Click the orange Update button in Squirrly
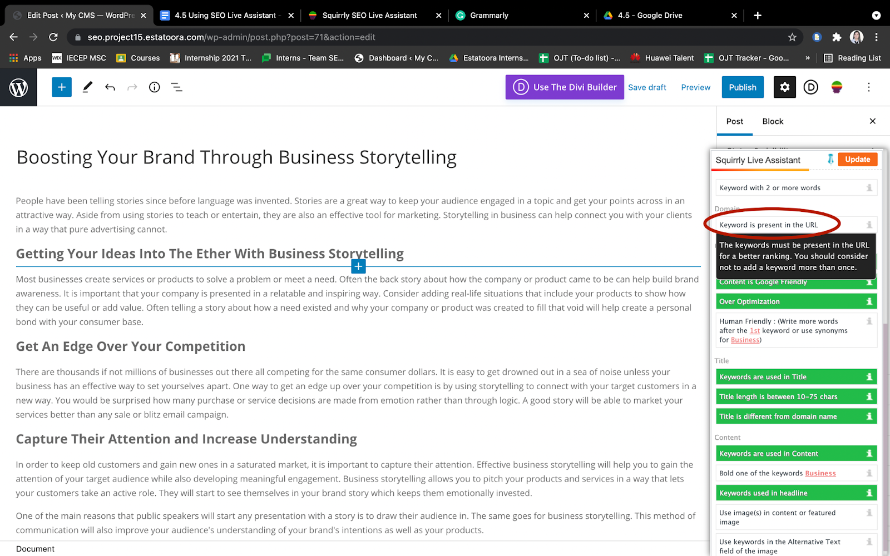This screenshot has width=890, height=556. (858, 159)
